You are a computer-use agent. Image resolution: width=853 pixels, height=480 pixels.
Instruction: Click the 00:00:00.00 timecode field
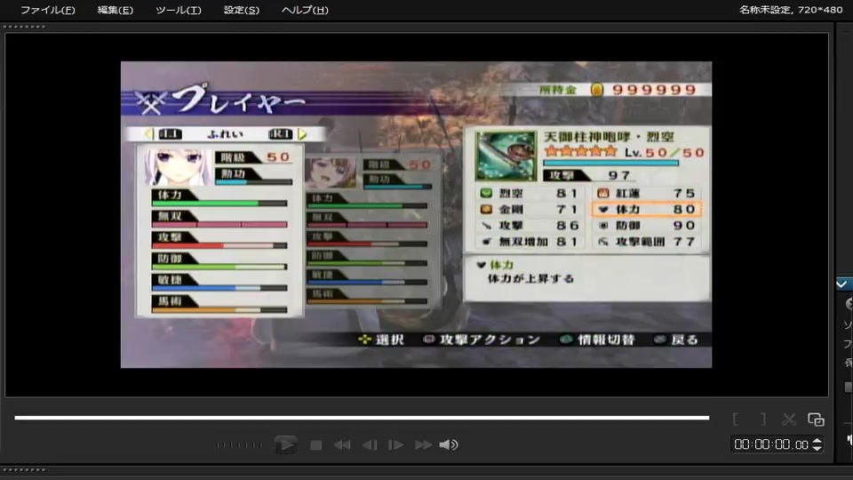coord(771,444)
